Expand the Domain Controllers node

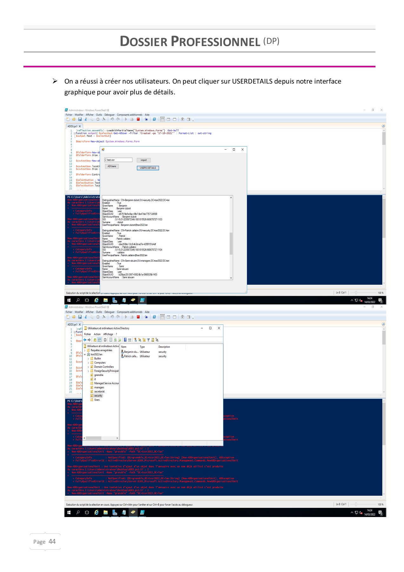(x=88, y=367)
